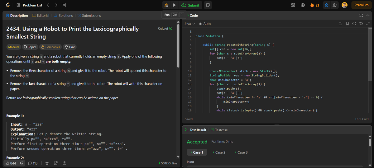374x168 pixels.
Task: Open the Solutions tab
Action: 63,16
